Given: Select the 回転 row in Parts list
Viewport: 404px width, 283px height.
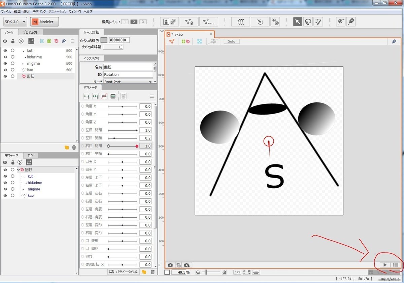Looking at the screenshot, I should click(x=37, y=76).
